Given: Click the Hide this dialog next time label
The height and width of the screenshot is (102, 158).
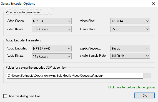Looking at the screenshot, I should point(24,96).
